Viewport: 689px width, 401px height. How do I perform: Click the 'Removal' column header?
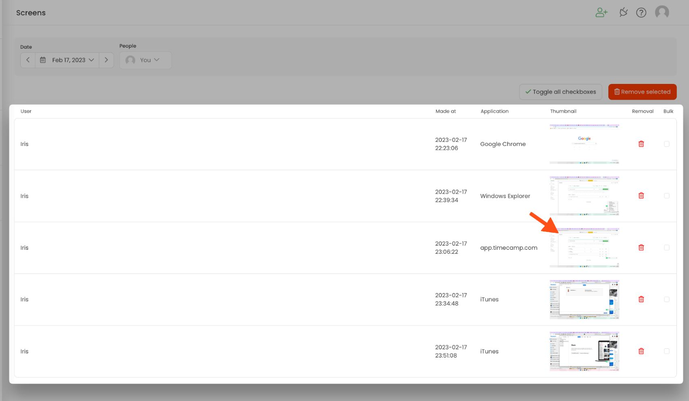[643, 111]
